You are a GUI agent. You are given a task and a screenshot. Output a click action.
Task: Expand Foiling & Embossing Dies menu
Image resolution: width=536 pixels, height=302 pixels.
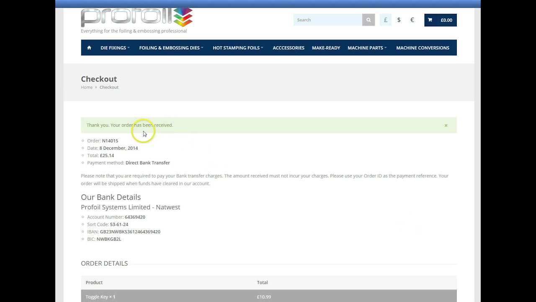click(171, 48)
